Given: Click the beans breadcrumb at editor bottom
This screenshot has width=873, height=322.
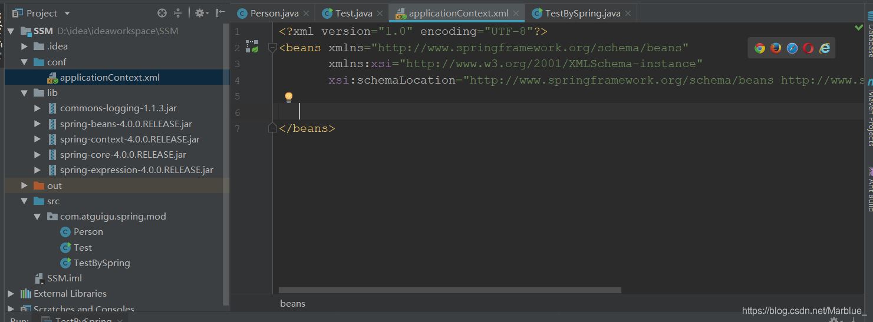Looking at the screenshot, I should point(292,304).
